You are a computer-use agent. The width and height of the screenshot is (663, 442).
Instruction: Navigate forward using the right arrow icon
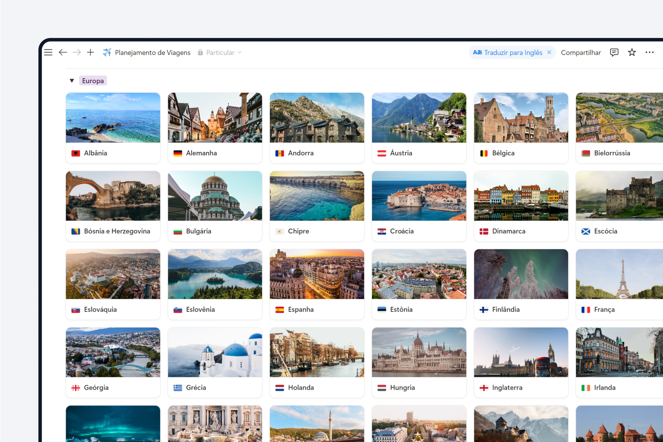(76, 52)
